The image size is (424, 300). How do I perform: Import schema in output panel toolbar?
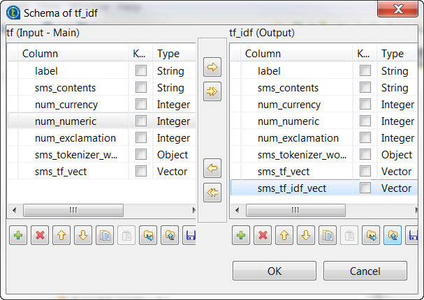pyautogui.click(x=370, y=236)
